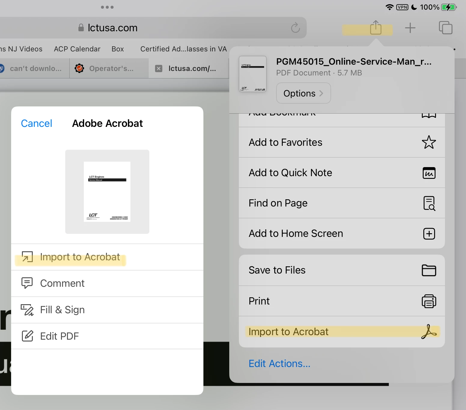Tap the Adobe Acrobat dialog title
The height and width of the screenshot is (410, 466).
(107, 123)
